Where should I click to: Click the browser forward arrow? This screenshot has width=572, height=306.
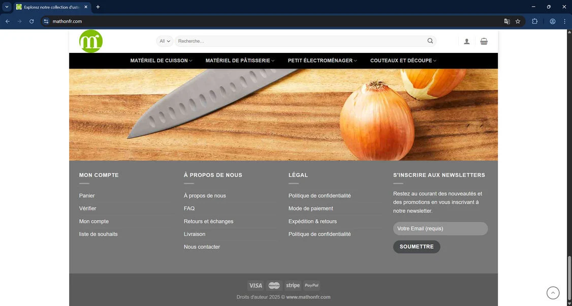(x=20, y=21)
